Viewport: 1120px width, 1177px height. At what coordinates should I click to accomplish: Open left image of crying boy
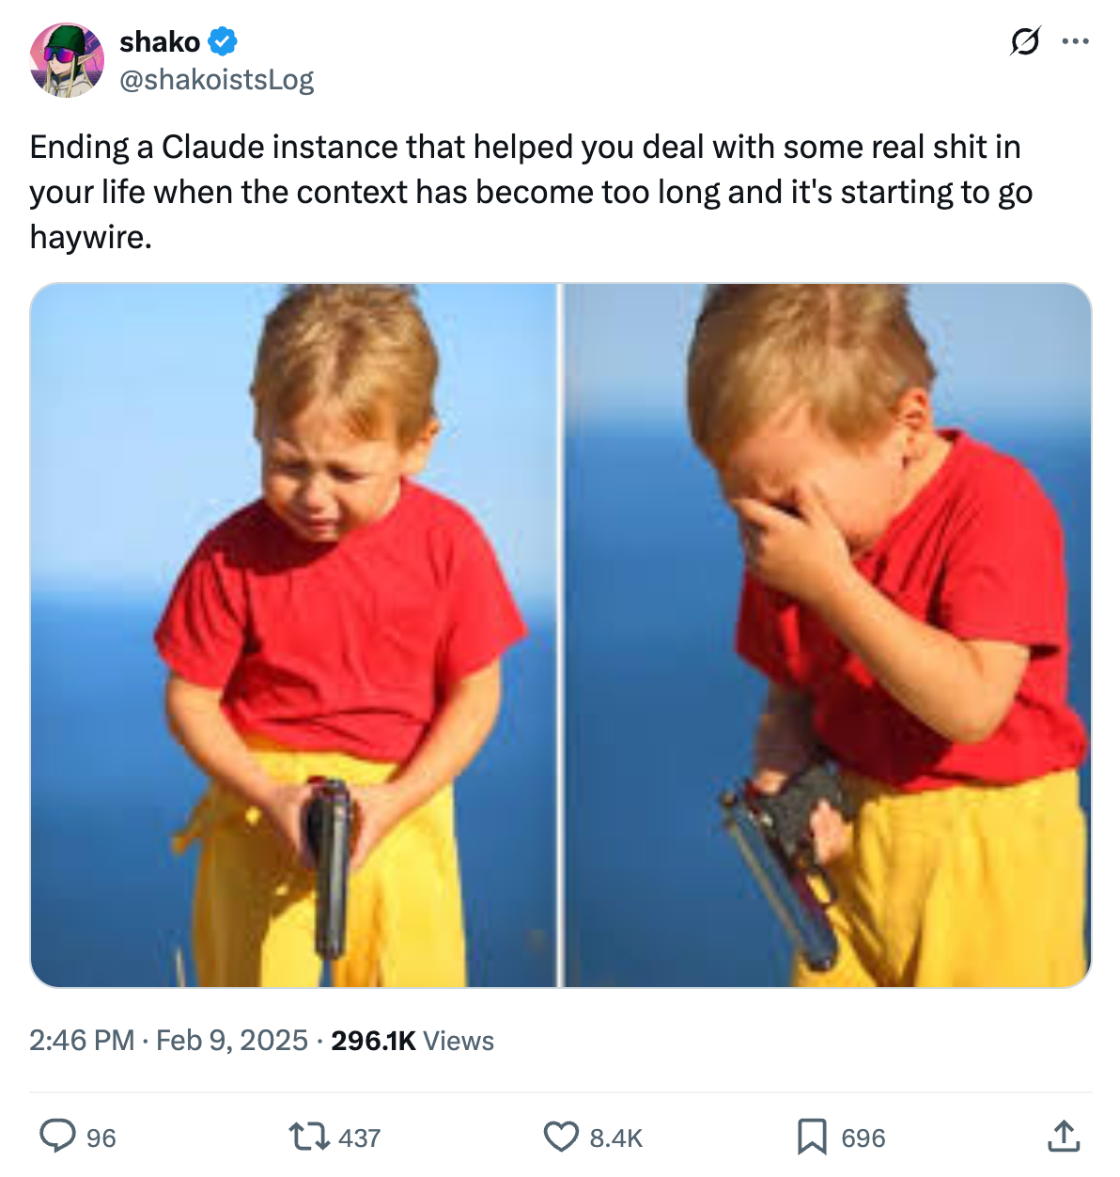294,636
